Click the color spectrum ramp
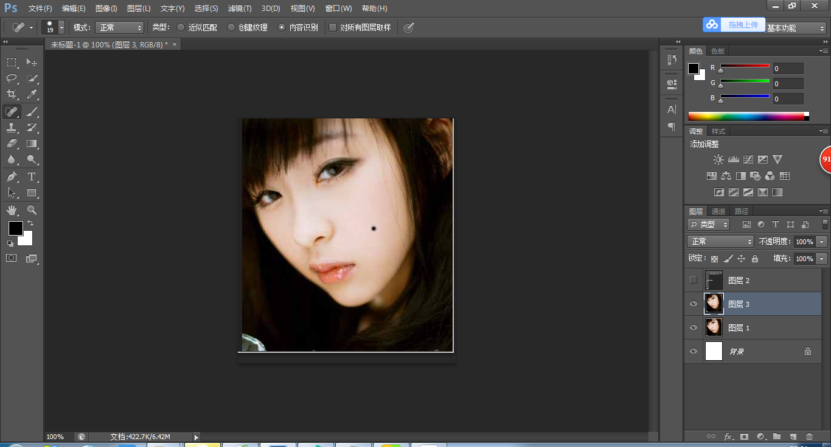Viewport: 831px width, 447px height. click(748, 116)
